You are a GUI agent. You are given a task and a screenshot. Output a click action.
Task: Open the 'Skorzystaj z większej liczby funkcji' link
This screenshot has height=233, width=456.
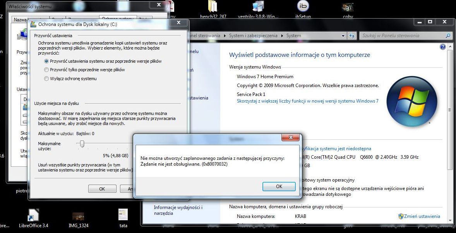click(x=308, y=101)
